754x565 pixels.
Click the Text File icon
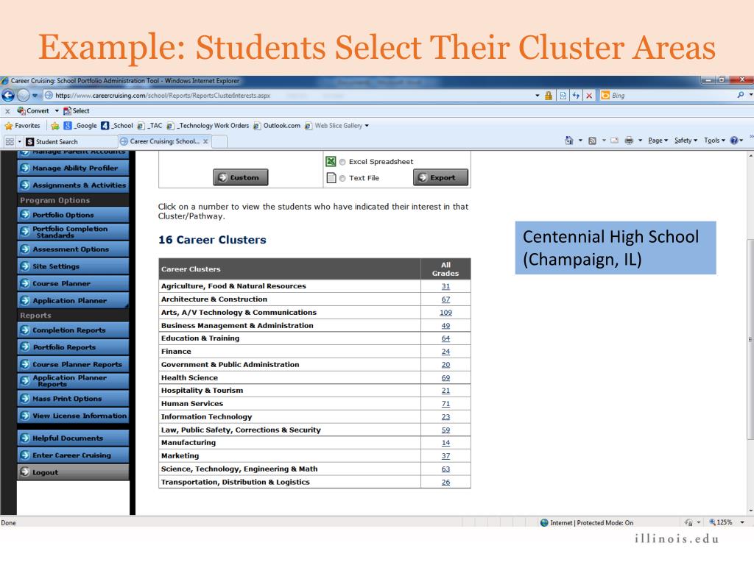click(331, 178)
